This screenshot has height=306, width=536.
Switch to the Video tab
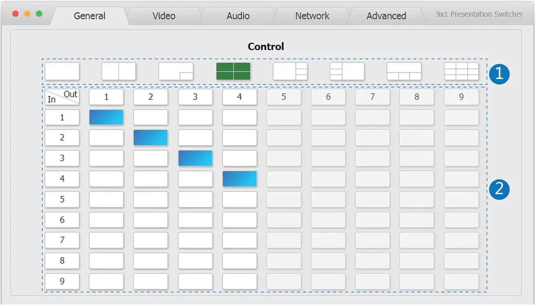[x=164, y=16]
